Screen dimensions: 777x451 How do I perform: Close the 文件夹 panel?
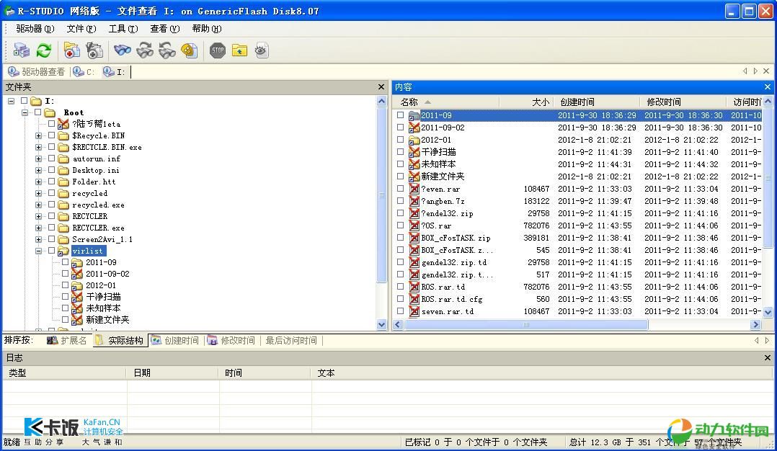tap(381, 87)
